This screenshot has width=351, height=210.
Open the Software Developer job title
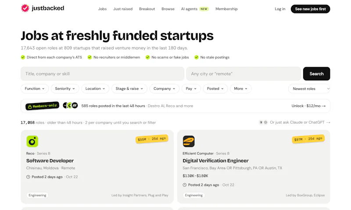[50, 160]
